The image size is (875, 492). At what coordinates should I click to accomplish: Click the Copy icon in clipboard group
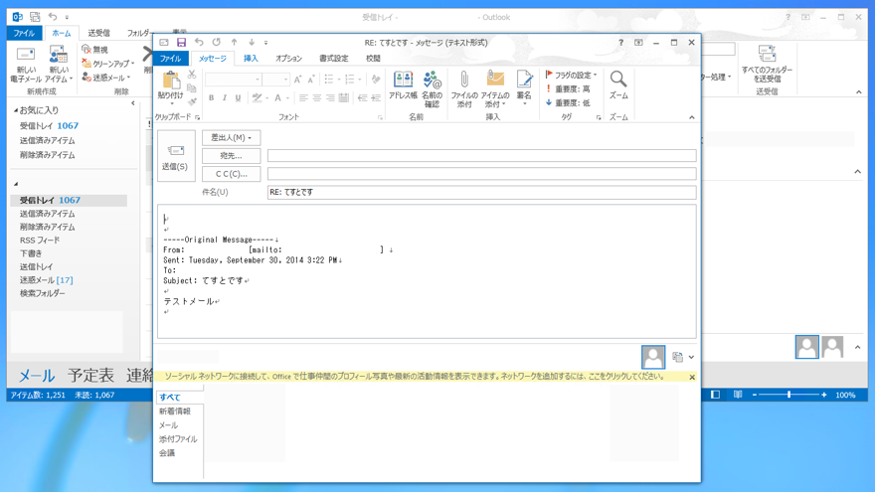pos(191,88)
